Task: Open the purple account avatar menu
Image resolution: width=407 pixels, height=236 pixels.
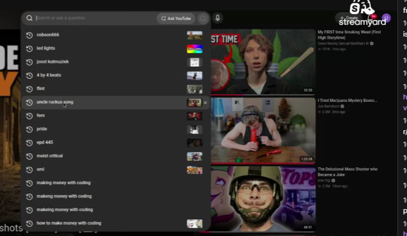Action: tap(386, 18)
